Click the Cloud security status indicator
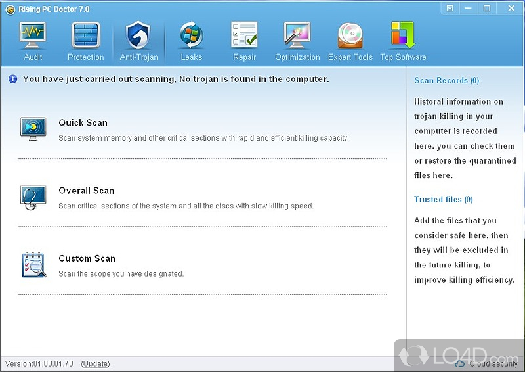 coord(486,363)
